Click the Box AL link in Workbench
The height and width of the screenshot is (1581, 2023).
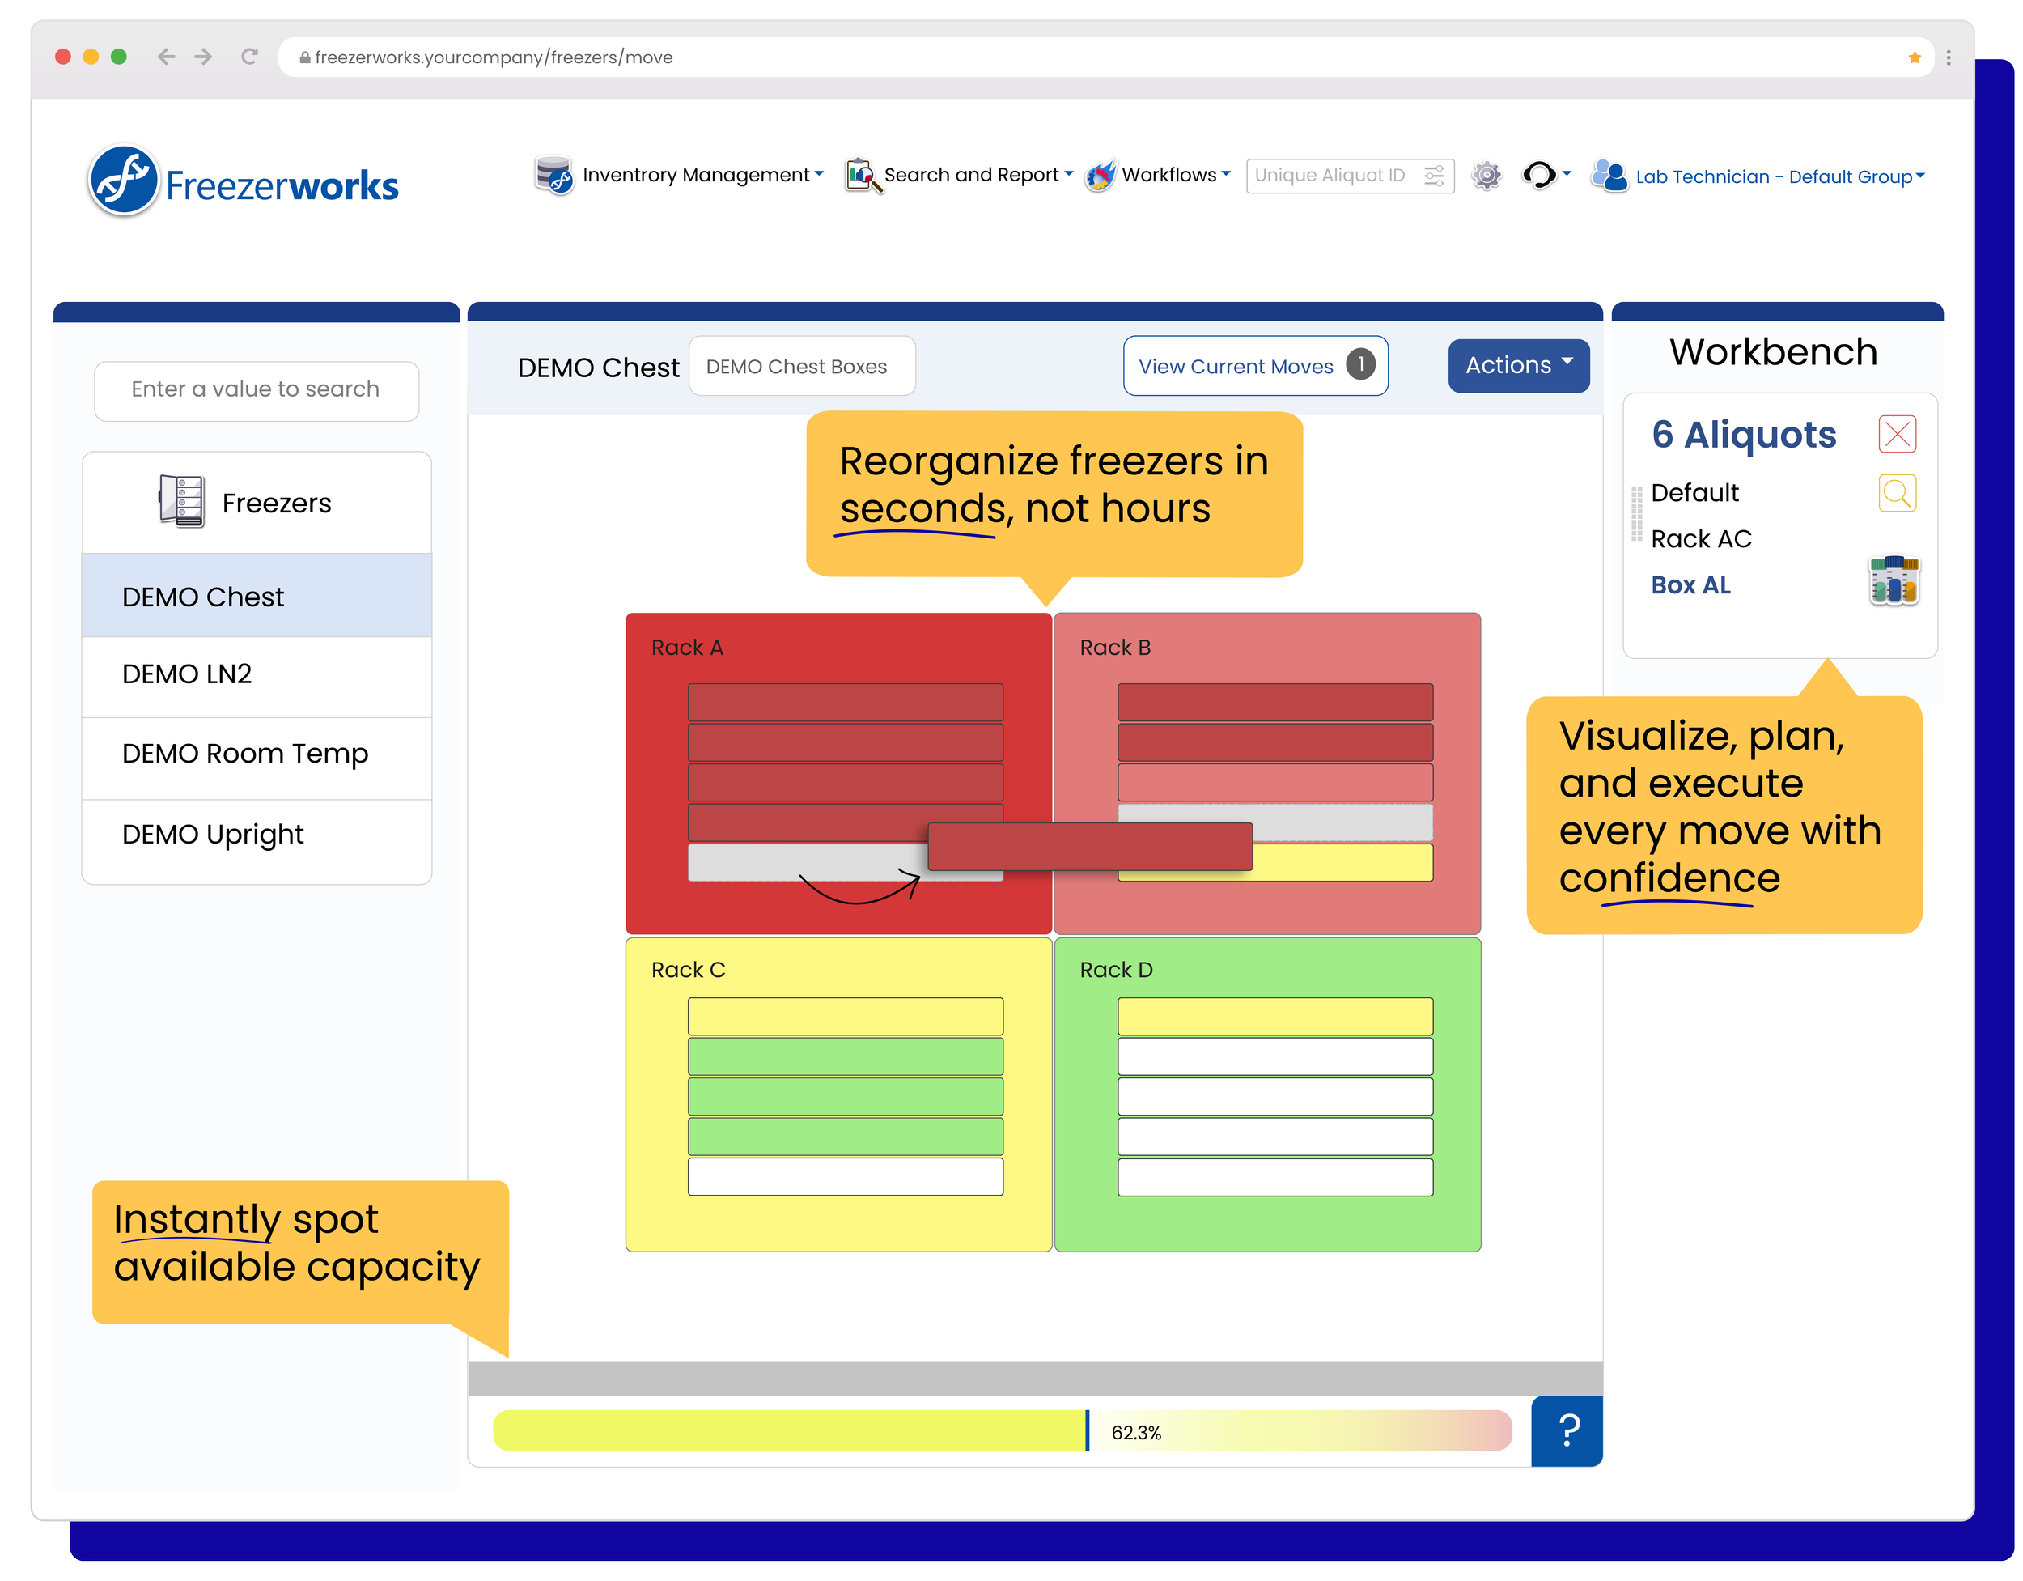pos(1690,584)
